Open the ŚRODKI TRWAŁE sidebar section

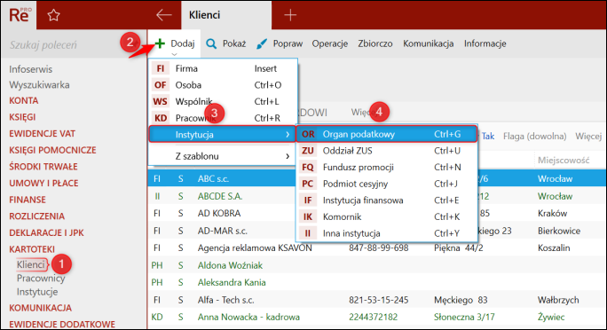tap(43, 167)
